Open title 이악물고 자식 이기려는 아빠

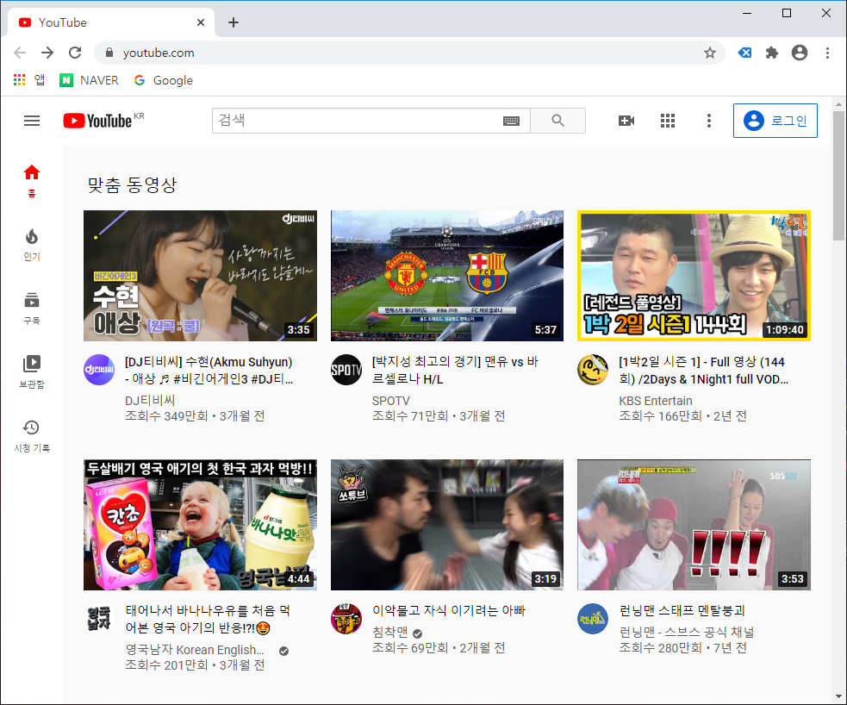point(449,610)
